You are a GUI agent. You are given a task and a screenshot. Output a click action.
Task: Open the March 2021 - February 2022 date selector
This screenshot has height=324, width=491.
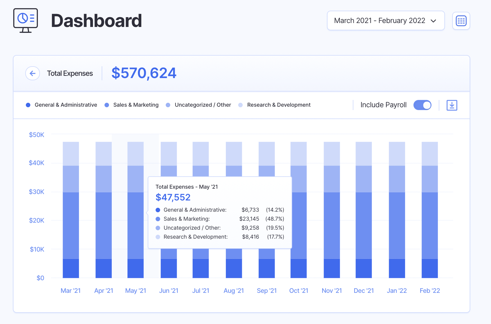pyautogui.click(x=385, y=20)
